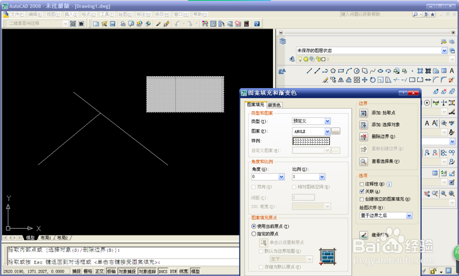The image size is (459, 276).
Task: Uncheck the 关联 associative checkbox
Action: point(362,192)
